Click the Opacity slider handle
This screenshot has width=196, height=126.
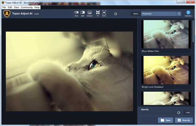click(x=179, y=113)
